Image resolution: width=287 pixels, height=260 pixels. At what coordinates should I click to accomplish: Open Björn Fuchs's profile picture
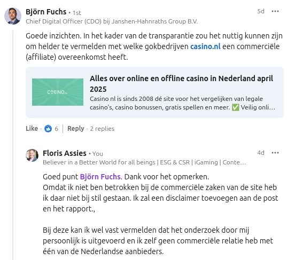tap(13, 16)
